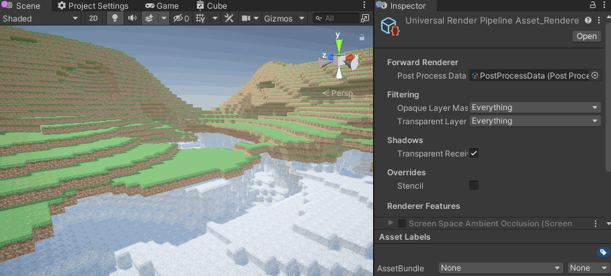The image size is (611, 276).
Task: Open asset header context menu dots
Action: coord(599,20)
